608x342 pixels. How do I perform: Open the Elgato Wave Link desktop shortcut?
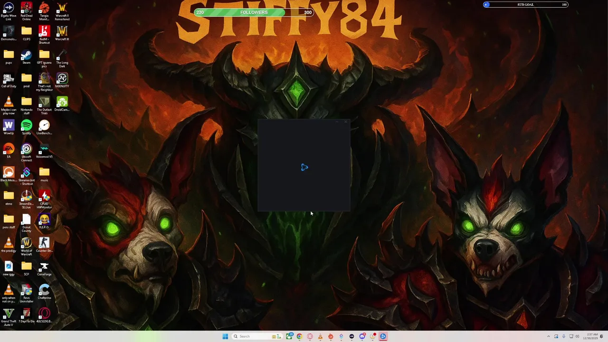point(9,11)
